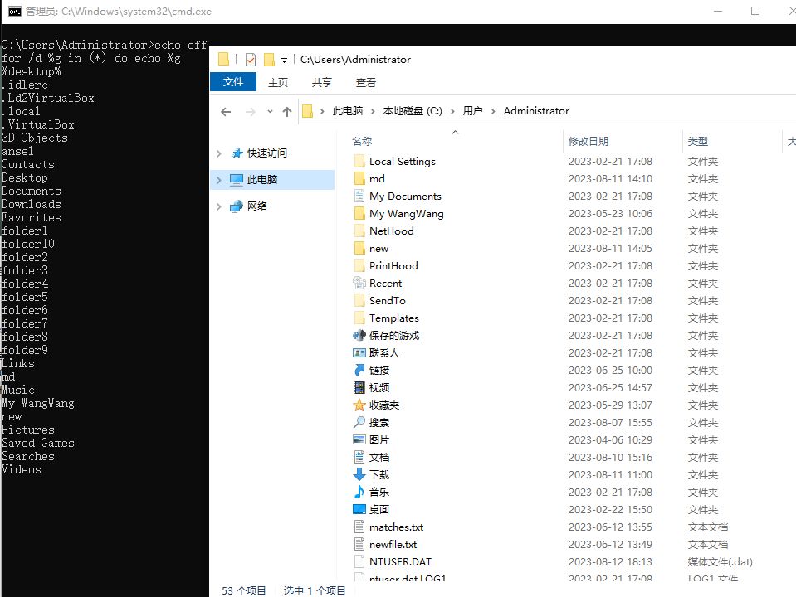Open the recent locations dropdown
796x597 pixels.
point(270,112)
